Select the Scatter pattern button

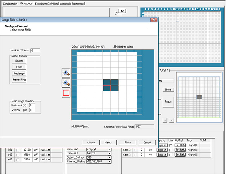[x=19, y=61]
